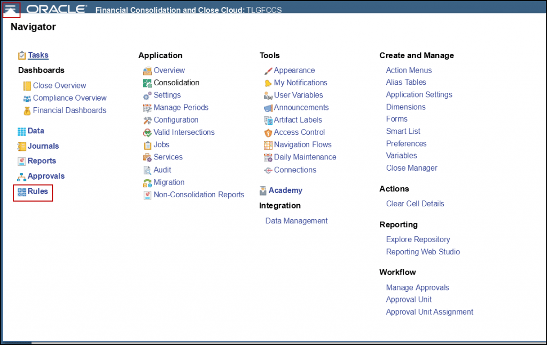Click the Non-Consolidation Reports icon
Image resolution: width=547 pixels, height=345 pixels.
coord(147,195)
